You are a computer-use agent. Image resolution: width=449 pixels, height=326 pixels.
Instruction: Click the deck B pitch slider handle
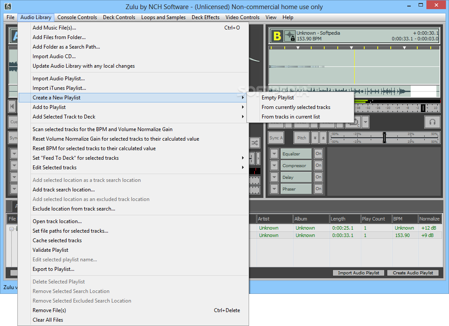coord(384,138)
